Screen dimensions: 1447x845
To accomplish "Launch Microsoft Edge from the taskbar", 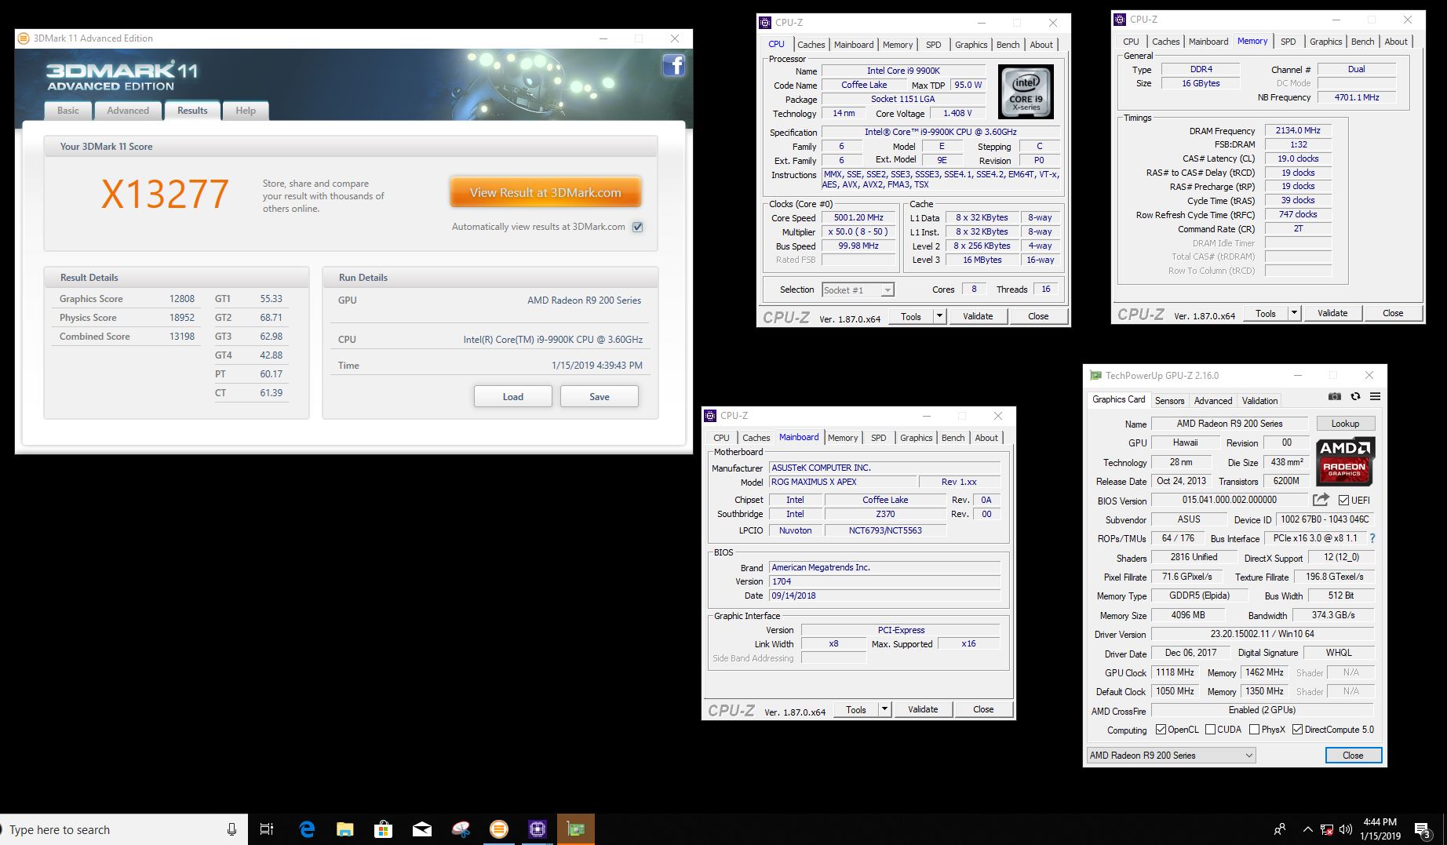I will coord(307,829).
